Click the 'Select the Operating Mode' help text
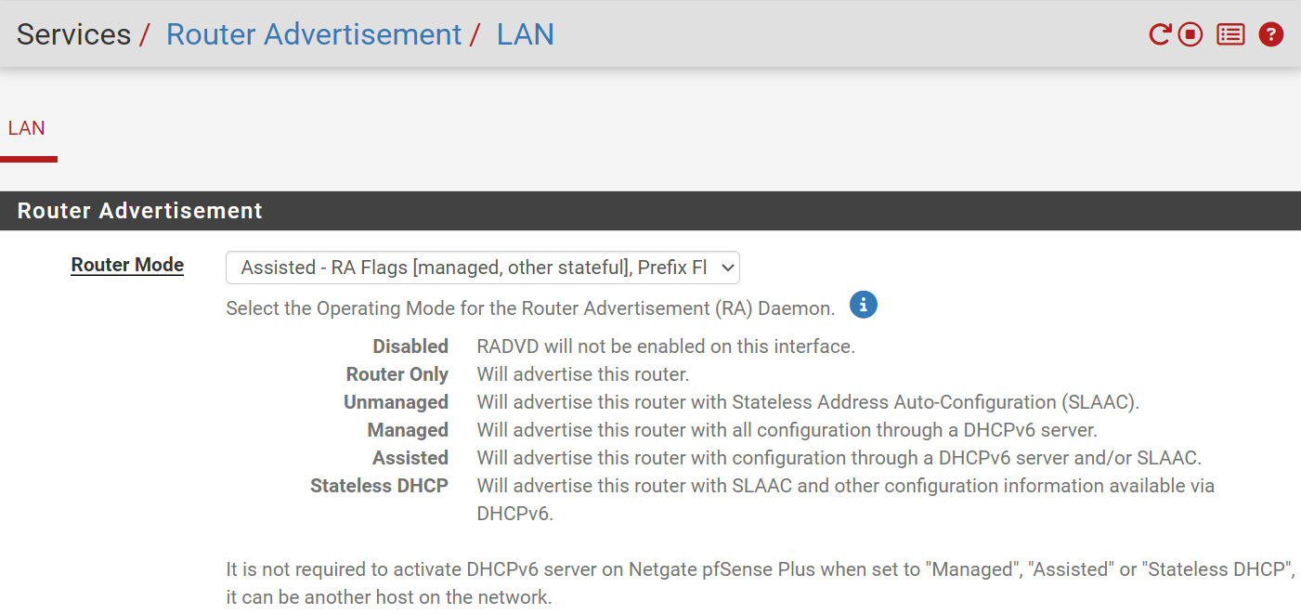1301x614 pixels. (x=530, y=307)
